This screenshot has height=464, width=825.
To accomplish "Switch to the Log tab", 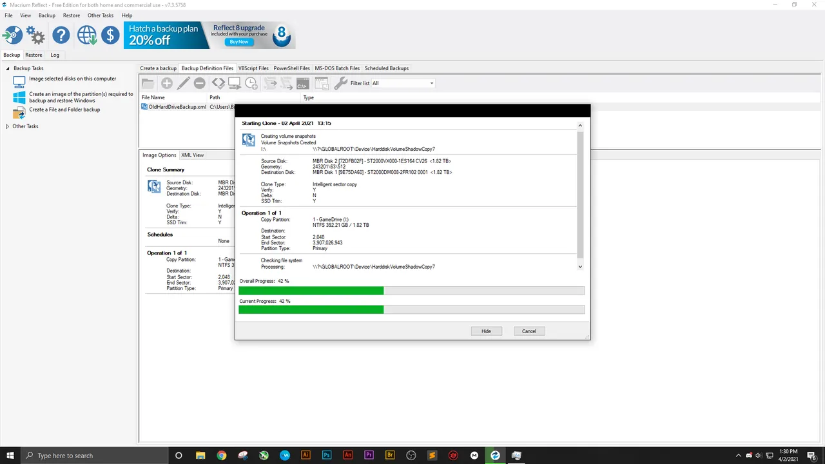I will pos(55,55).
